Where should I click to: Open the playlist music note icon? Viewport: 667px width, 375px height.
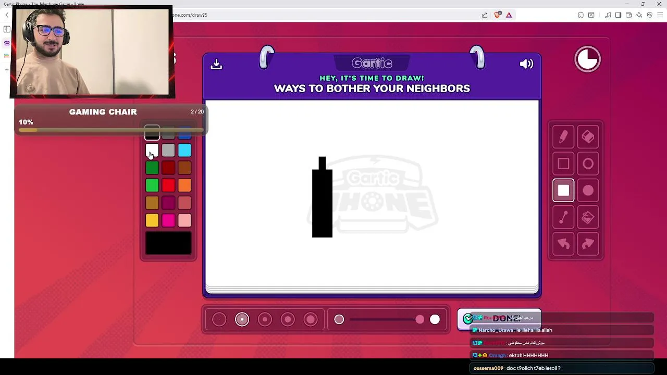point(608,15)
